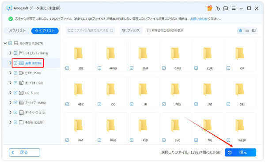Uncheck the Eメール checkbox
The width and height of the screenshot is (265, 162).
(x=15, y=93)
